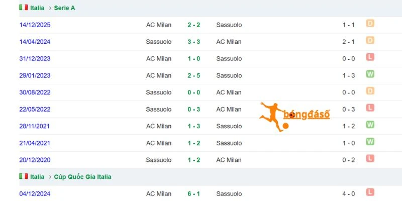Image resolution: width=402 pixels, height=201 pixels.
Task: Select the date 20/12/2020
Action: [35, 160]
